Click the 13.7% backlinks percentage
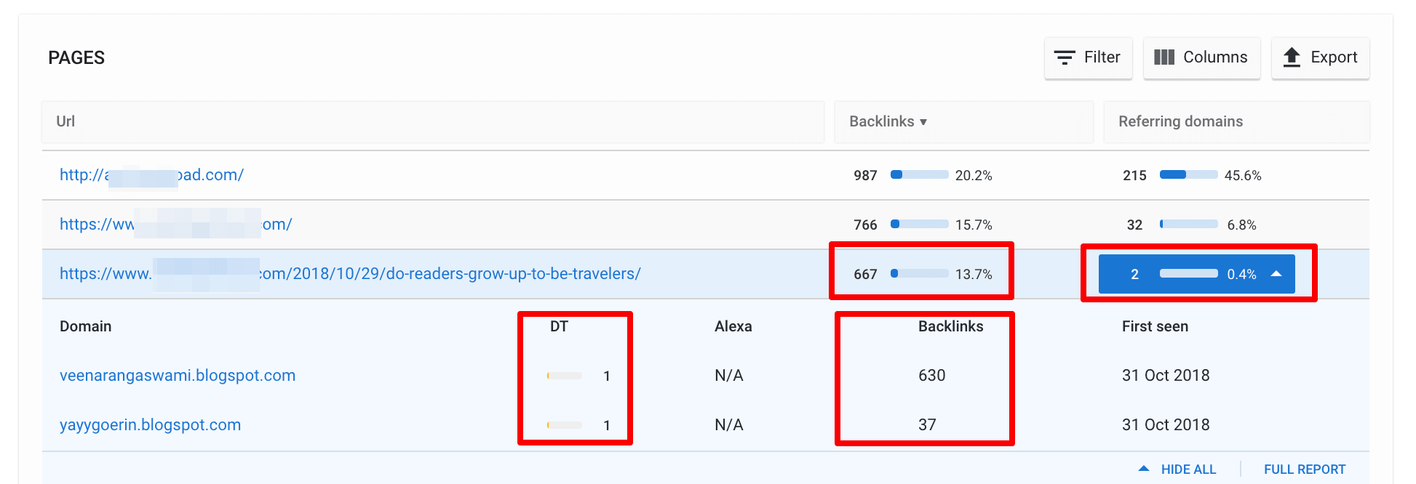1416x484 pixels. tap(974, 274)
